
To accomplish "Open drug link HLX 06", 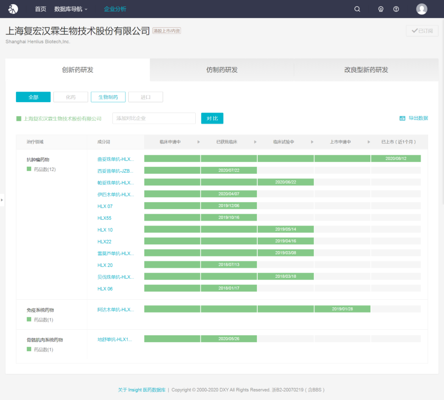I will tap(105, 289).
